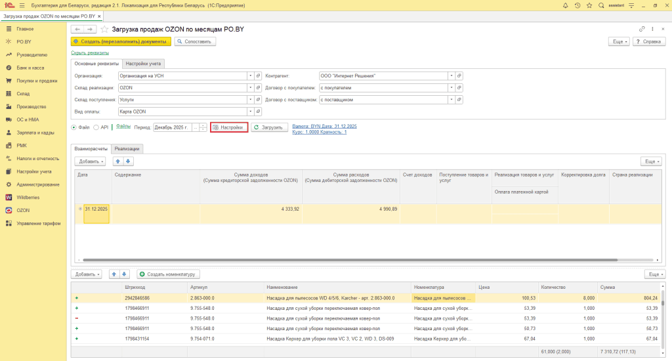The width and height of the screenshot is (672, 361).
Task: Select date cell 31.12.2025
Action: click(x=96, y=213)
